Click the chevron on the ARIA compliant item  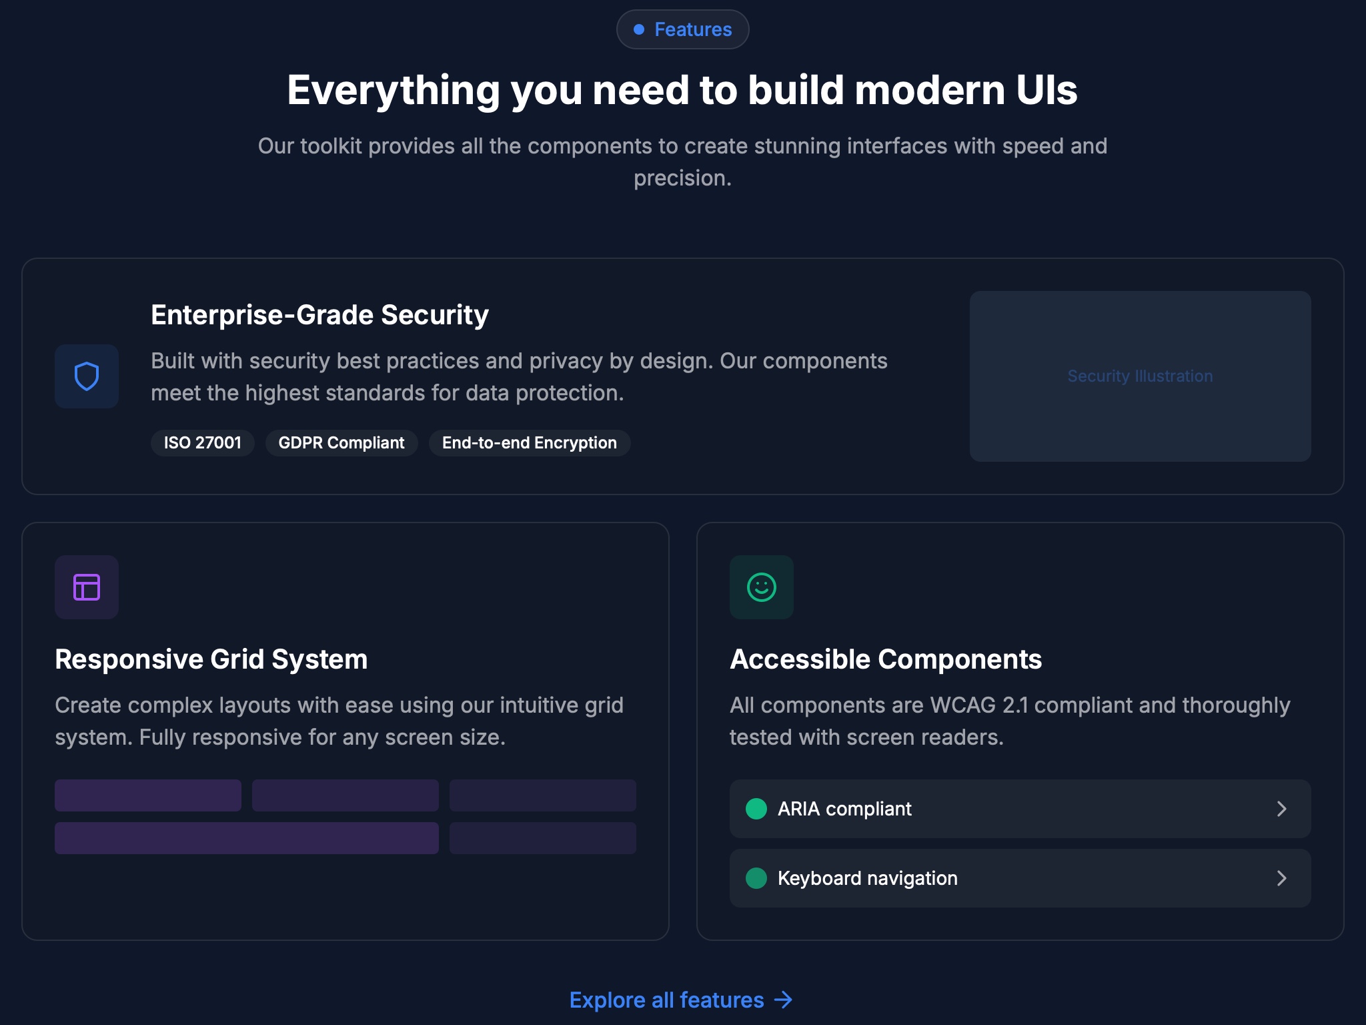1282,809
